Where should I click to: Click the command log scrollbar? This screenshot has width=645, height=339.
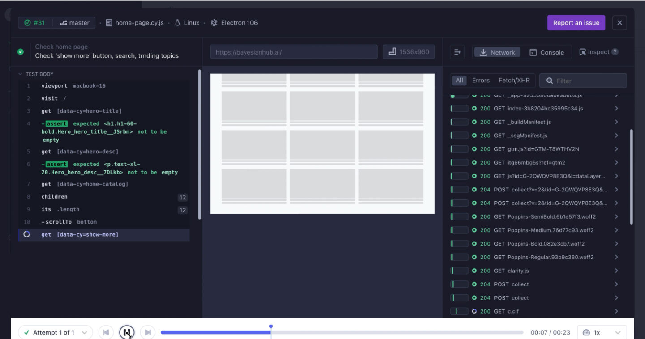click(200, 144)
